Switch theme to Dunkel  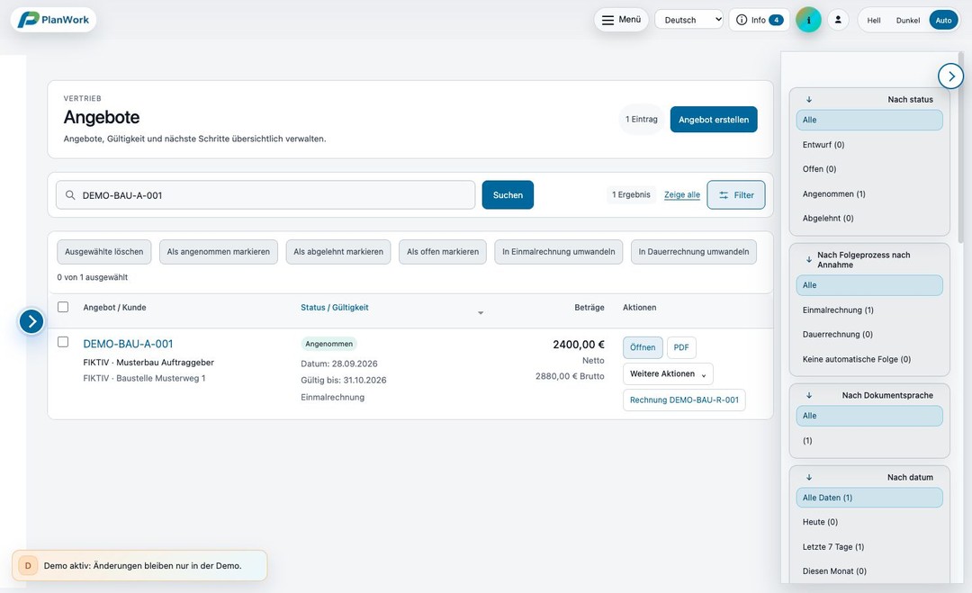coord(908,21)
